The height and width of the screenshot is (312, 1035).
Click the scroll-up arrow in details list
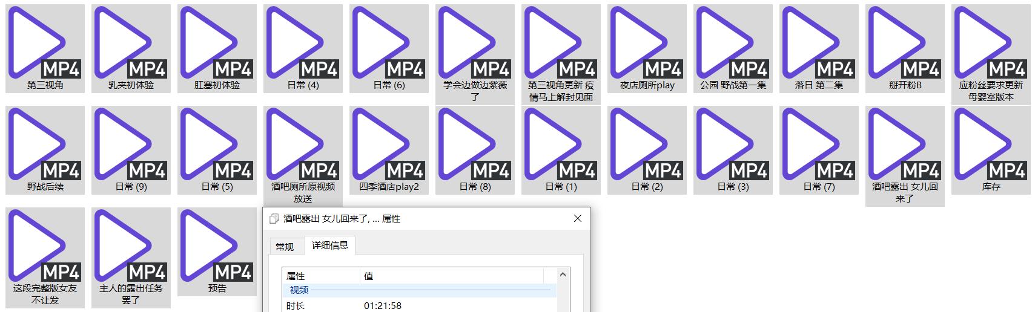point(563,275)
